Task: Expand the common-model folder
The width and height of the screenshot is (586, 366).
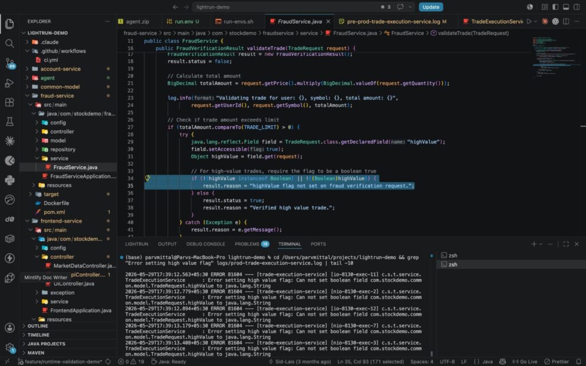Action: point(60,87)
